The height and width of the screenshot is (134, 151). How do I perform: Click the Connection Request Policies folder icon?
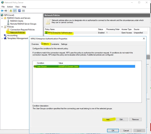pos(8,30)
